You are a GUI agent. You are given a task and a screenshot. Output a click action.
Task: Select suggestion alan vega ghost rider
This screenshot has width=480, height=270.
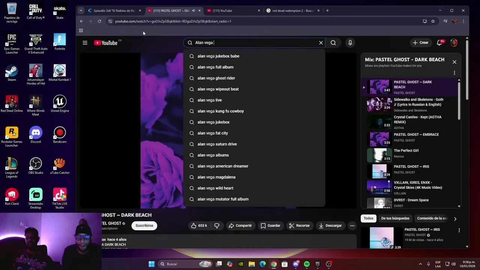(x=254, y=78)
